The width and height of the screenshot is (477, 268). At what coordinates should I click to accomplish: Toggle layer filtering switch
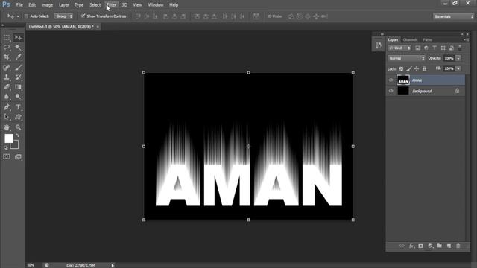(460, 48)
